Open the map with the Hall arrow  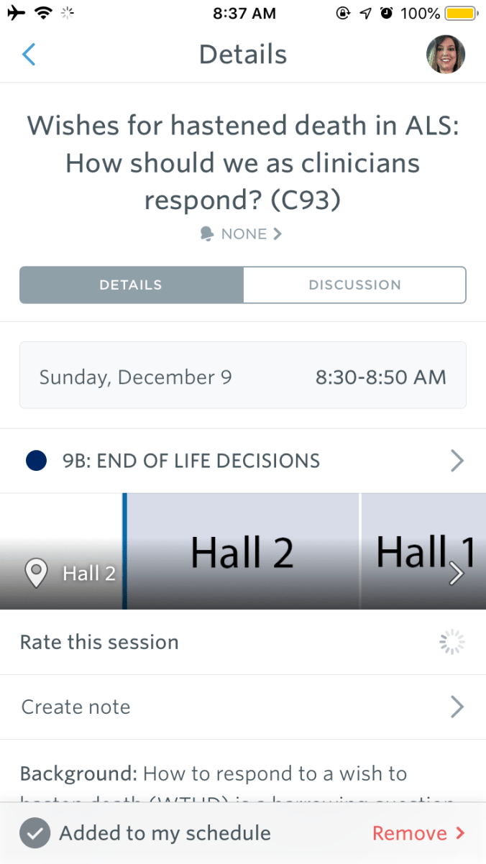pyautogui.click(x=457, y=573)
